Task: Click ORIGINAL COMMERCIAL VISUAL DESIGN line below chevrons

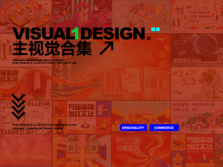Action: pos(38,128)
